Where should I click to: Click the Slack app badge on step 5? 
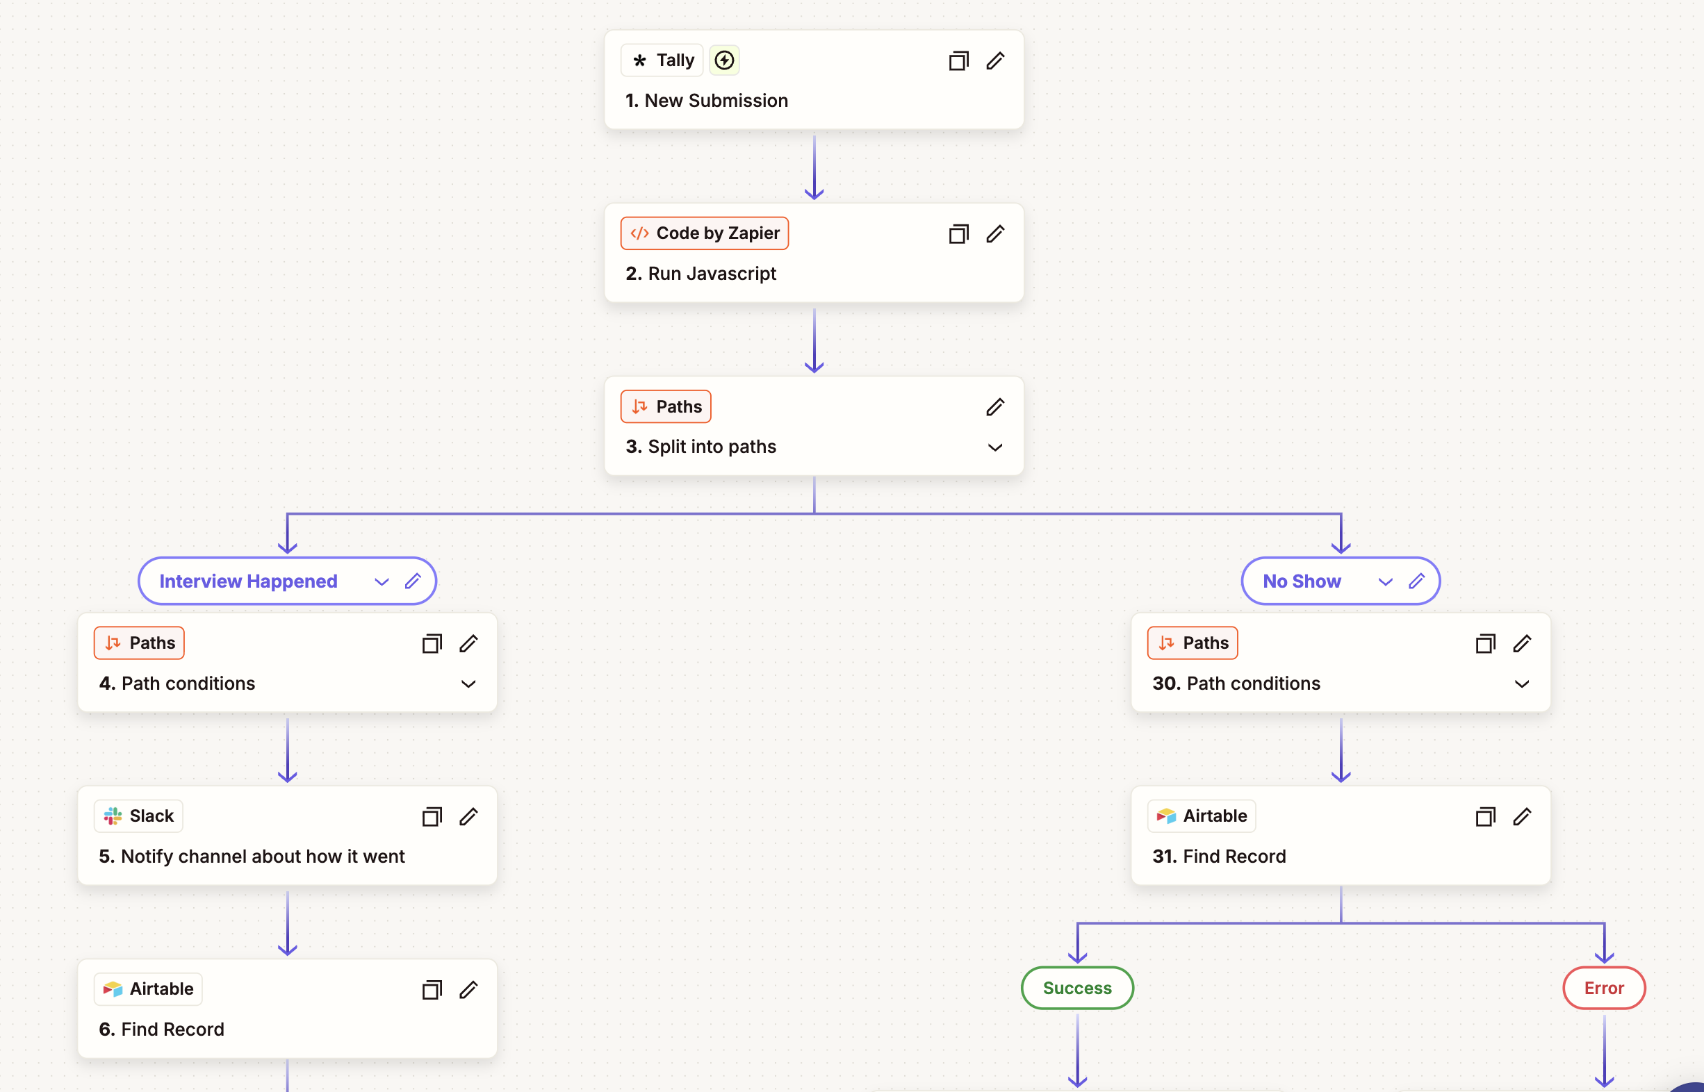pos(138,816)
